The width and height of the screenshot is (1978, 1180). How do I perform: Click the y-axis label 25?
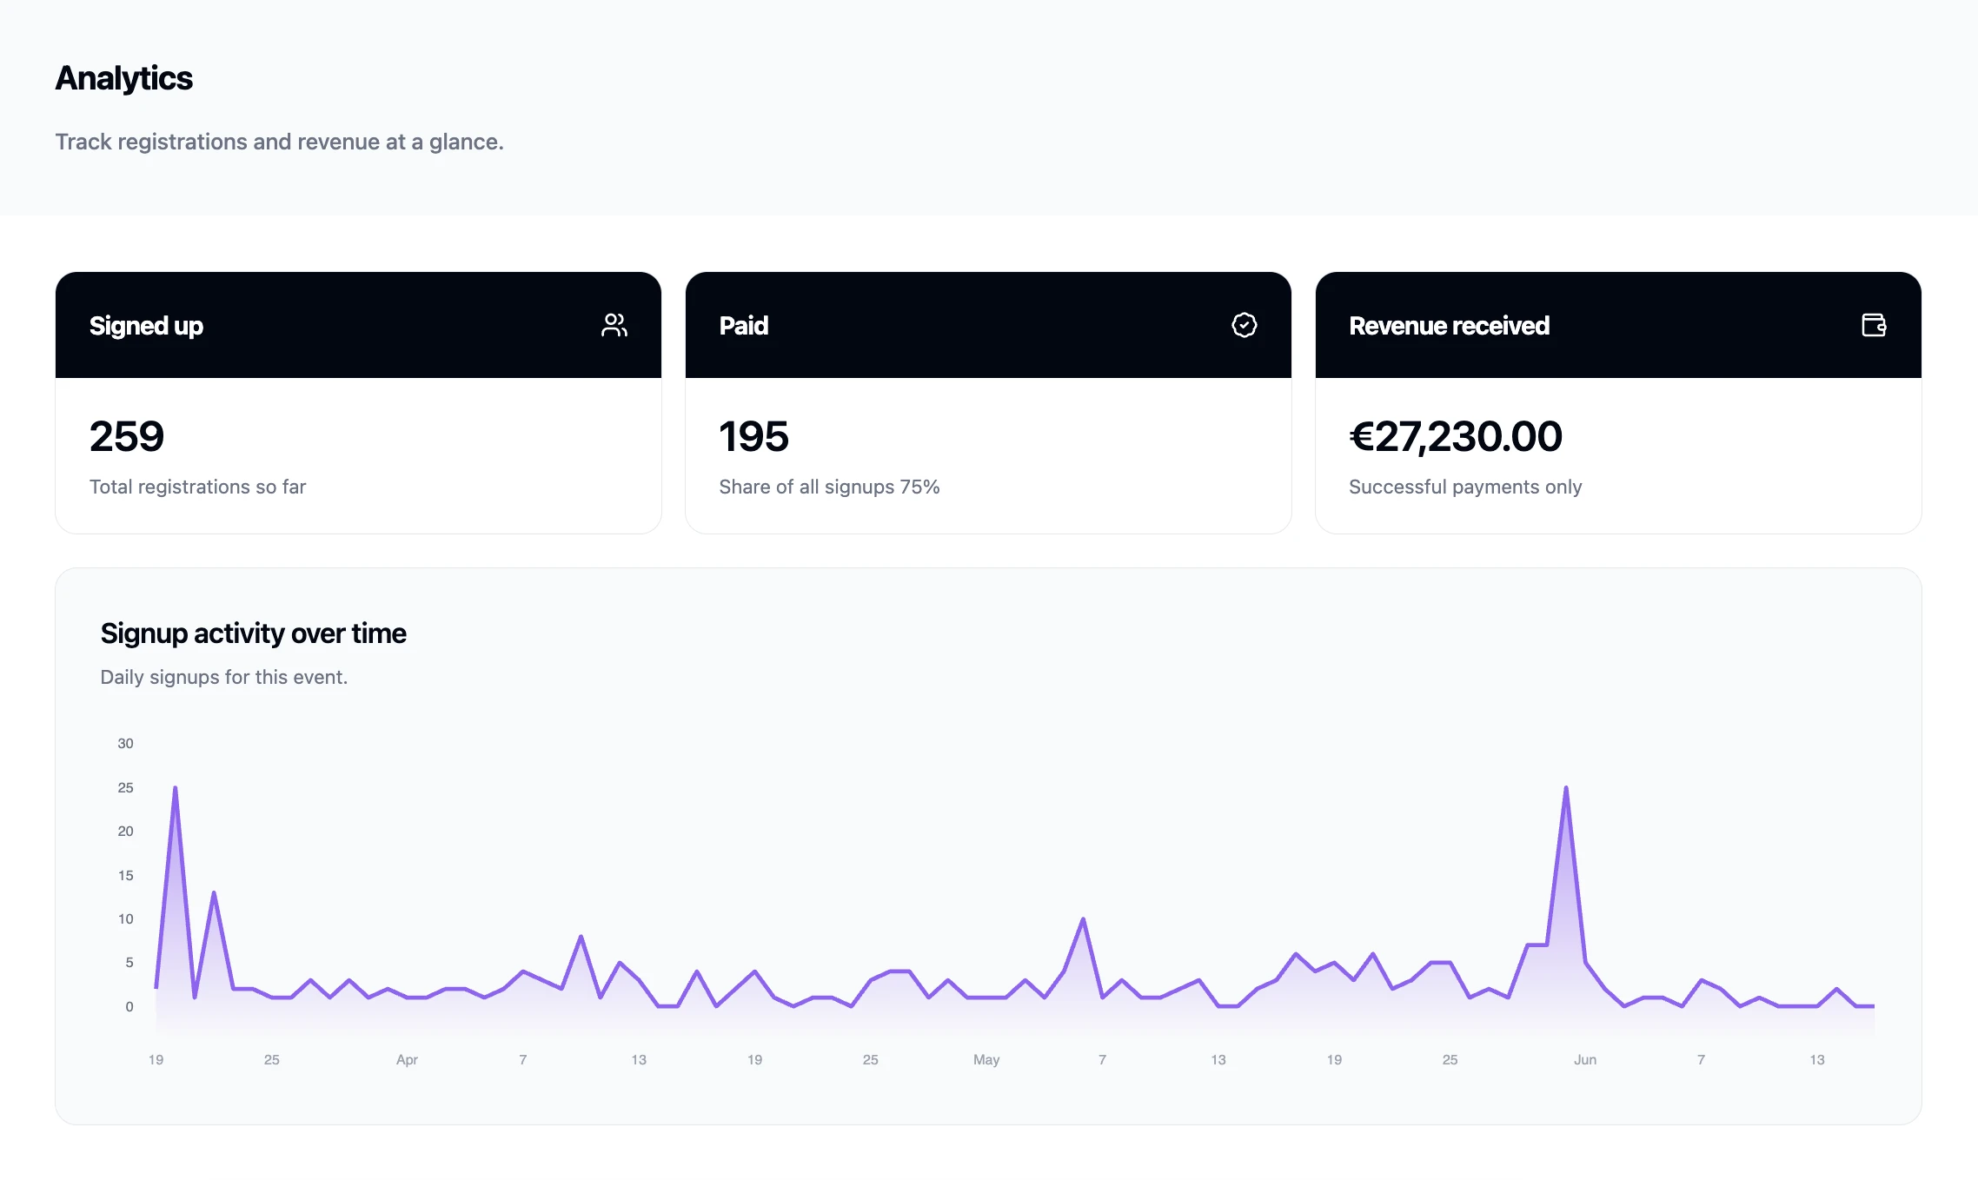(x=126, y=788)
